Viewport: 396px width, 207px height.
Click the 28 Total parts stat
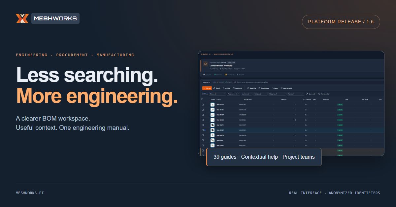point(207,75)
